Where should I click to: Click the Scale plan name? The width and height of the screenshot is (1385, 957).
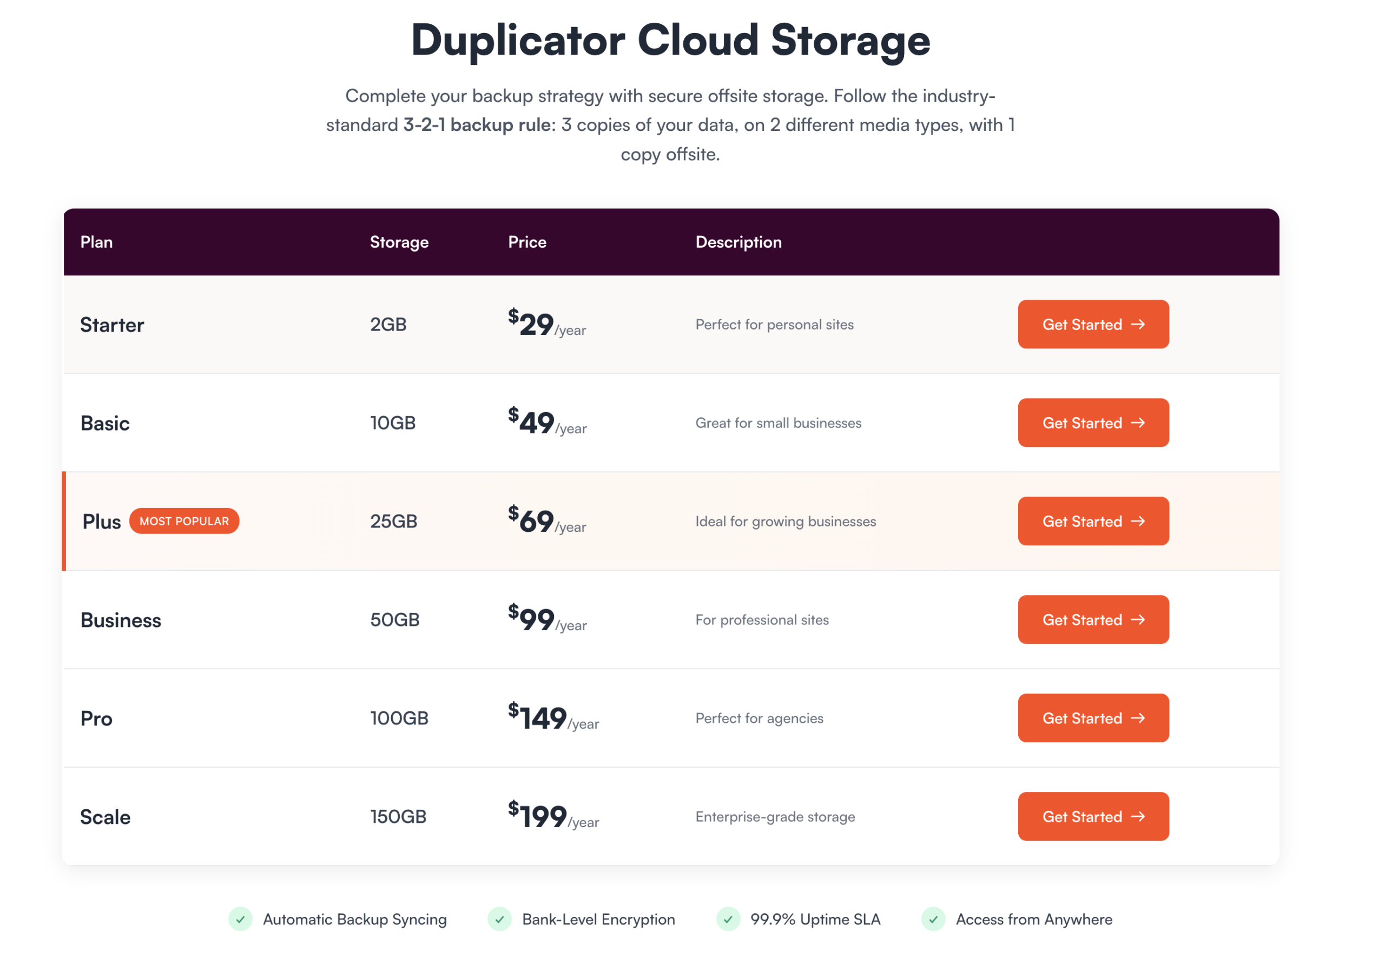pyautogui.click(x=105, y=817)
